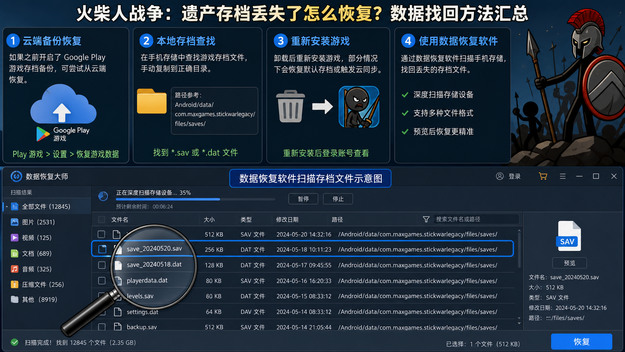
Task: Click the circular scan progress pie icon
Action: 103,196
